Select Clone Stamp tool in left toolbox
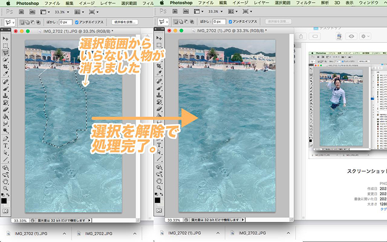Image resolution: width=387 pixels, height=242 pixels. [6, 95]
